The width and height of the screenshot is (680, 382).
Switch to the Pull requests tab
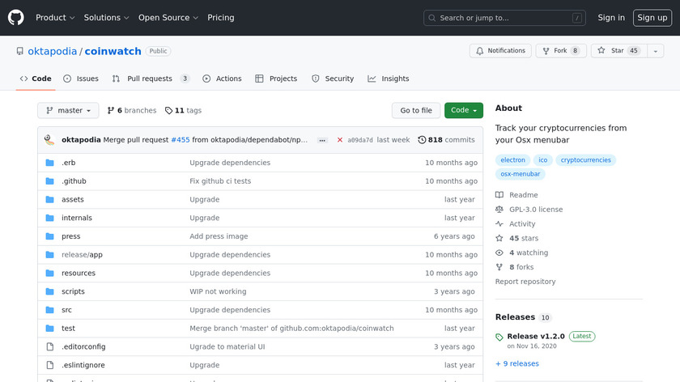pyautogui.click(x=151, y=79)
